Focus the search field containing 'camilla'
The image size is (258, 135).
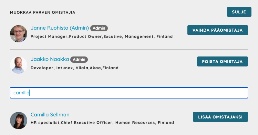coord(129,93)
